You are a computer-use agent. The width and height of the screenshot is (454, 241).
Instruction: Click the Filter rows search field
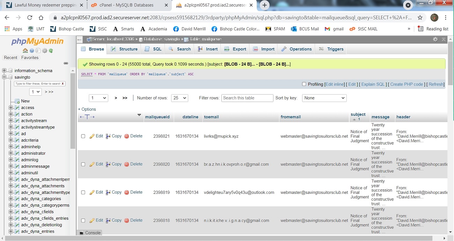(247, 98)
